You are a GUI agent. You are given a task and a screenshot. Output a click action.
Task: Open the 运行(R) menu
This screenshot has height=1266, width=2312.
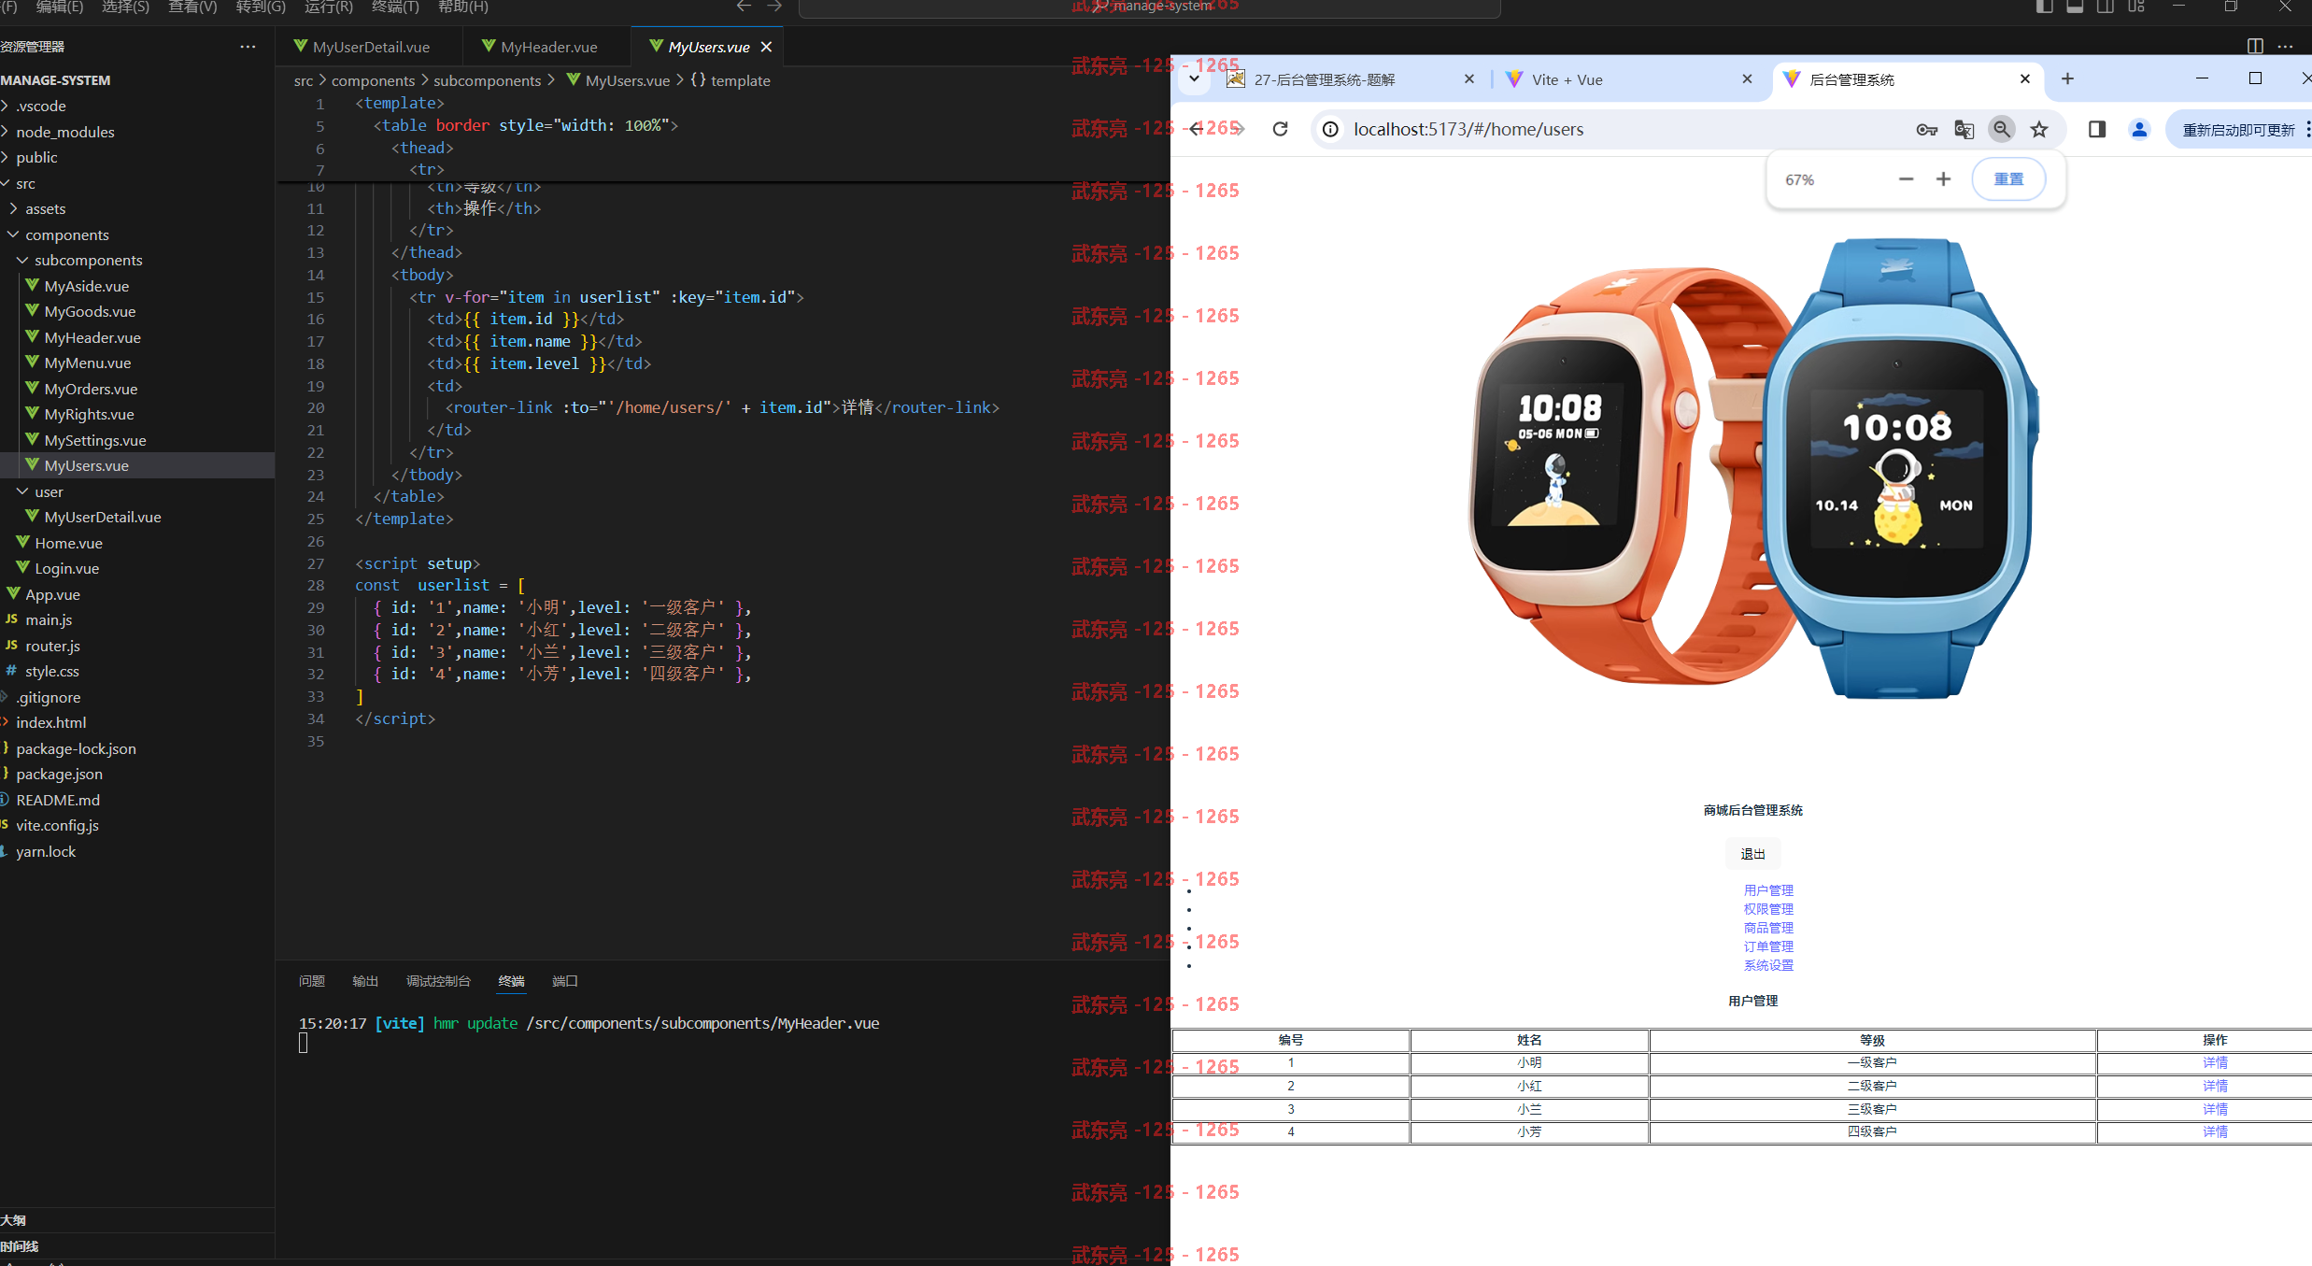tap(329, 7)
